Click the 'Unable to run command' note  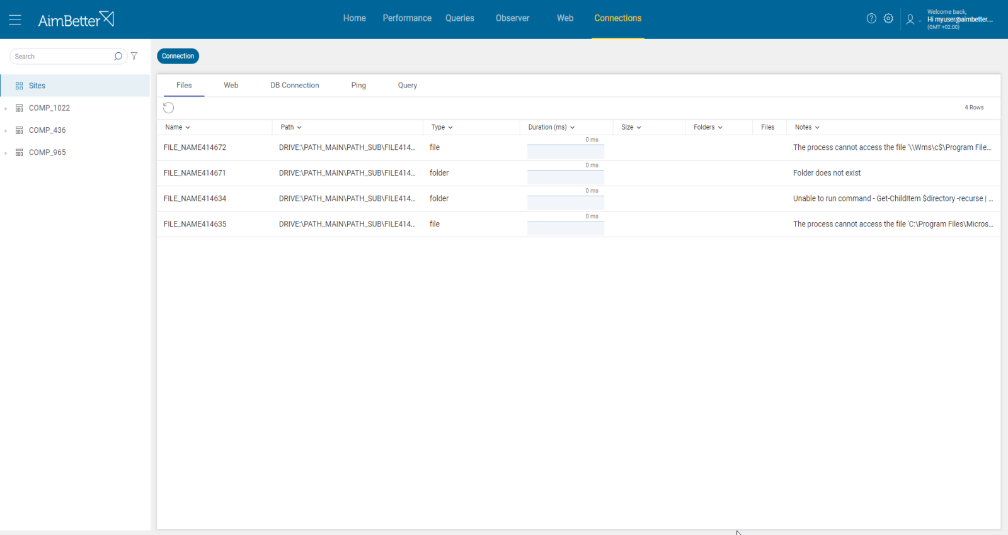tap(893, 198)
